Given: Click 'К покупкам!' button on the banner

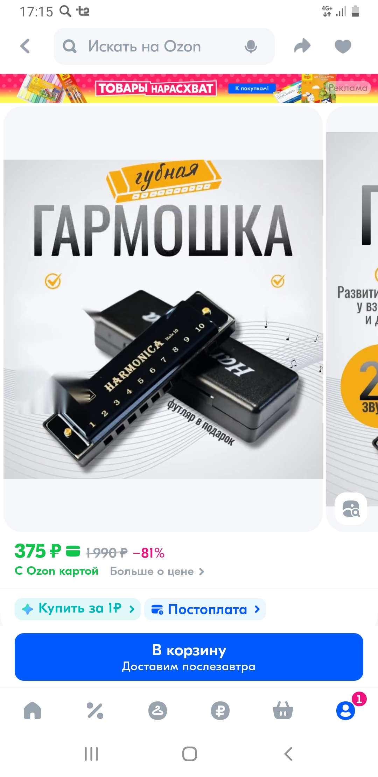Looking at the screenshot, I should click(x=252, y=88).
